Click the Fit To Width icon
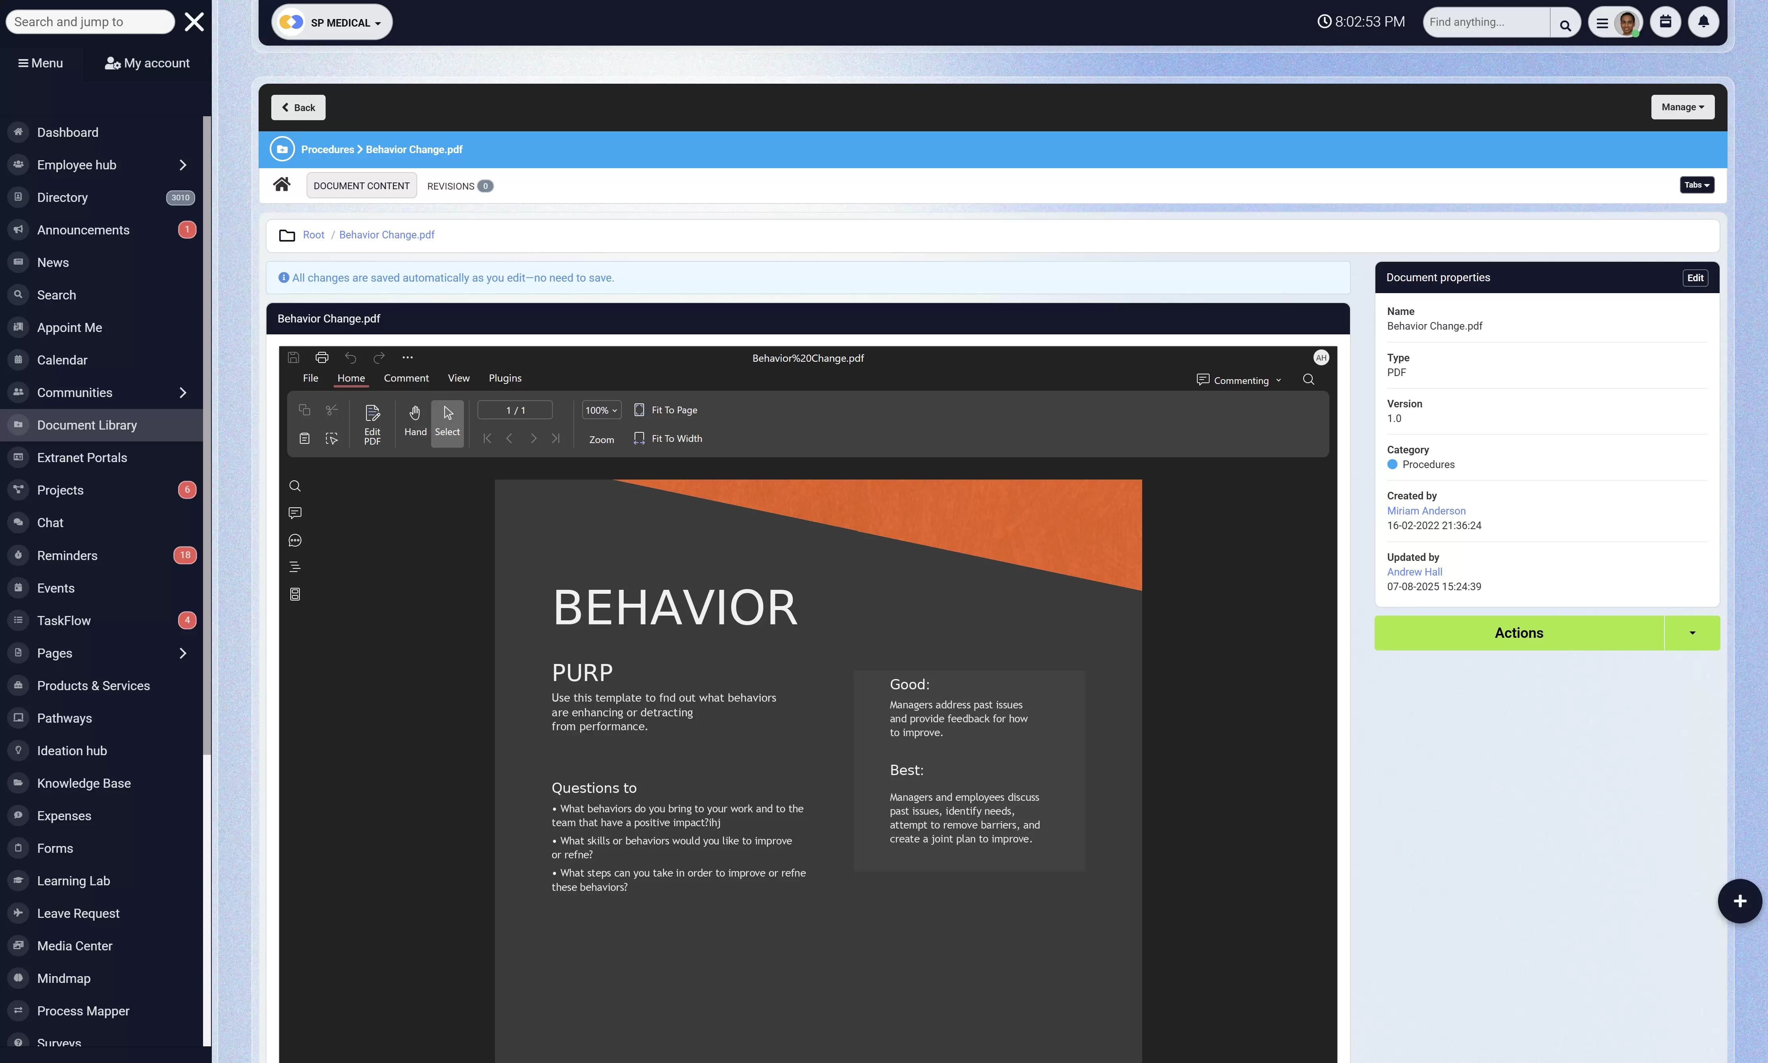1768x1063 pixels. [639, 438]
